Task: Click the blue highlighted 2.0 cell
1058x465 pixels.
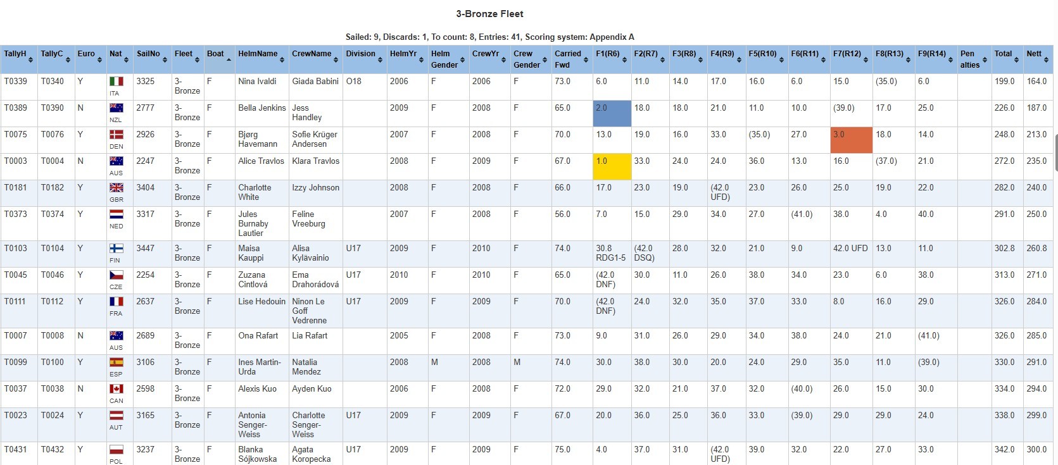Action: (612, 113)
